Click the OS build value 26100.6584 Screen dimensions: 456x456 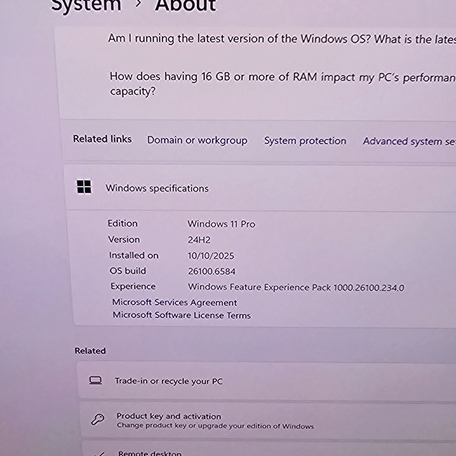click(x=212, y=271)
